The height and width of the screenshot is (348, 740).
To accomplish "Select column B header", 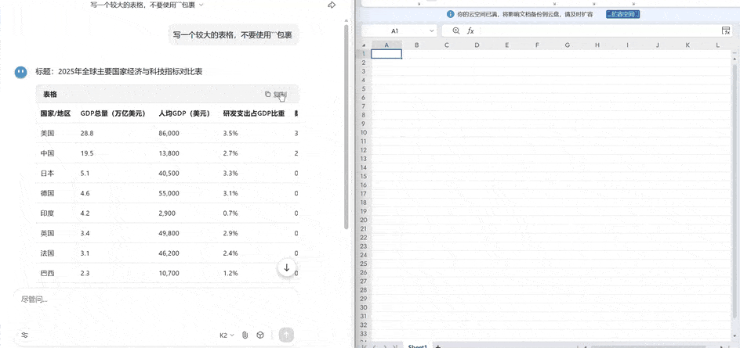I will 417,45.
